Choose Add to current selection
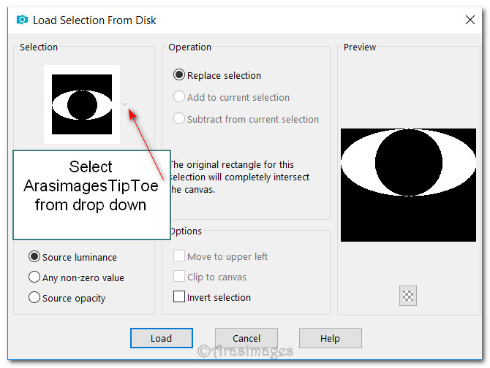Image resolution: width=490 pixels, height=368 pixels. click(x=178, y=97)
